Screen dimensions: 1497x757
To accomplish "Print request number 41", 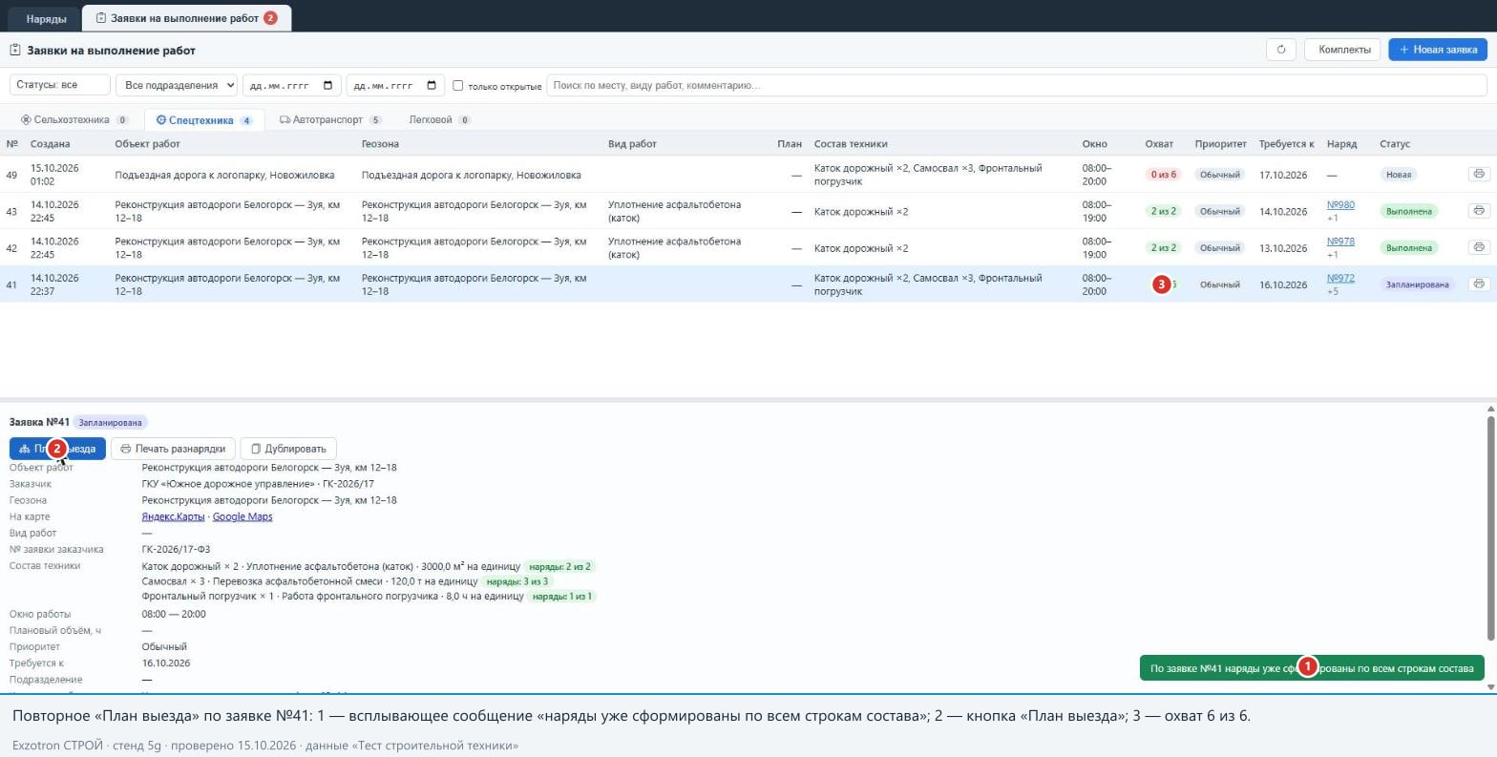I will point(1479,284).
